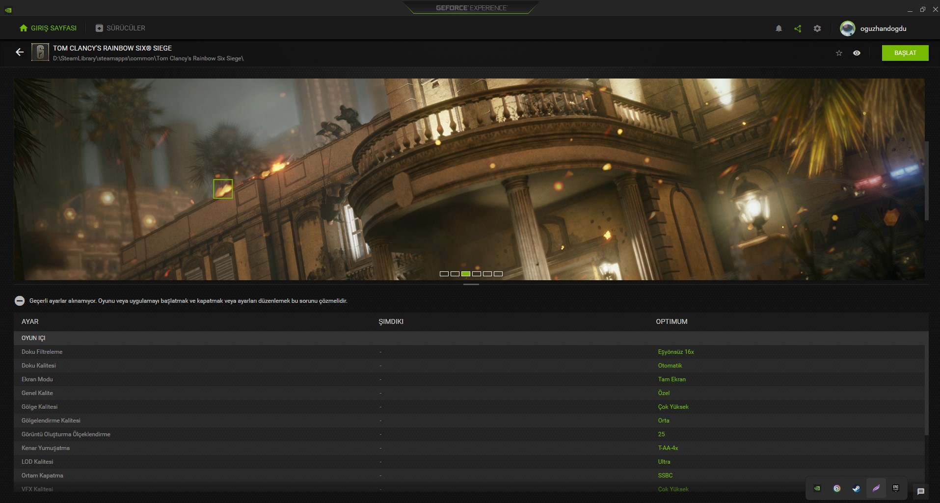
Task: Click the vertical scrollbar on the right
Action: 927,181
